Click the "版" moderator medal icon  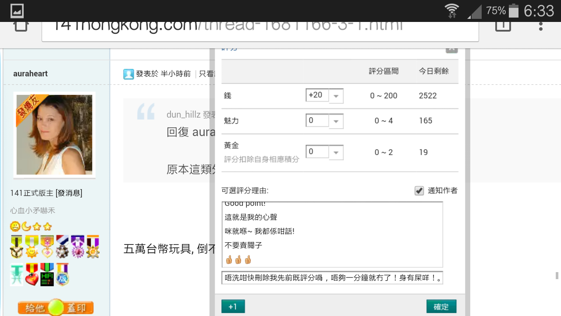(x=62, y=276)
